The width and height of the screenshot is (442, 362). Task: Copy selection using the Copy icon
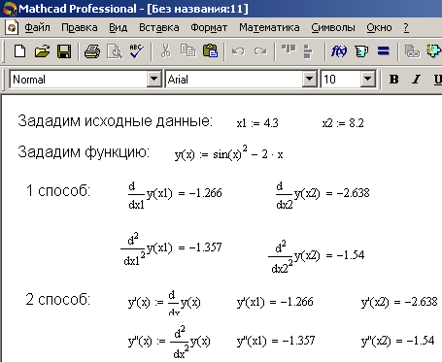pyautogui.click(x=187, y=51)
